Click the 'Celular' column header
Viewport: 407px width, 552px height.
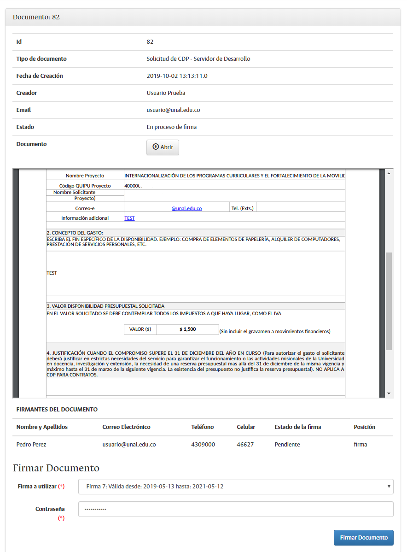(x=246, y=427)
